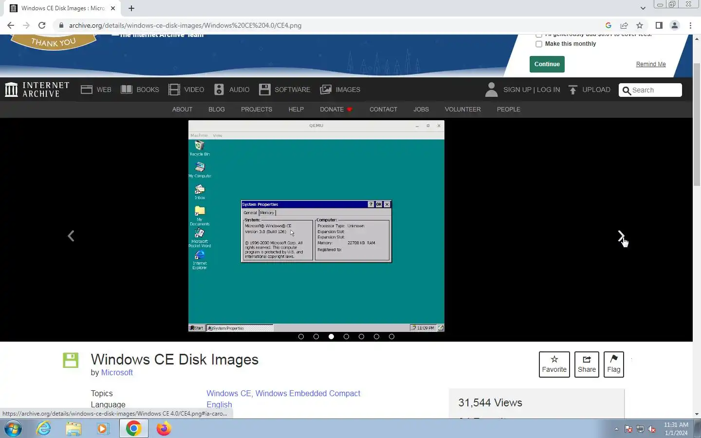Open Chrome profile icon
This screenshot has width=701, height=438.
coord(675,25)
